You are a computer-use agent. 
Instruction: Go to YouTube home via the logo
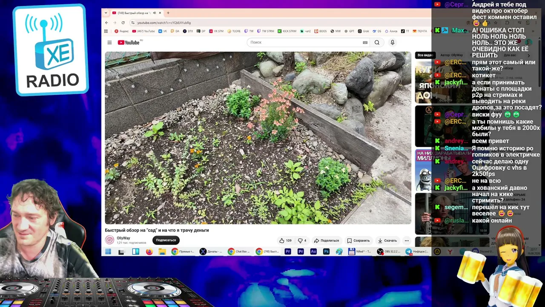(129, 43)
